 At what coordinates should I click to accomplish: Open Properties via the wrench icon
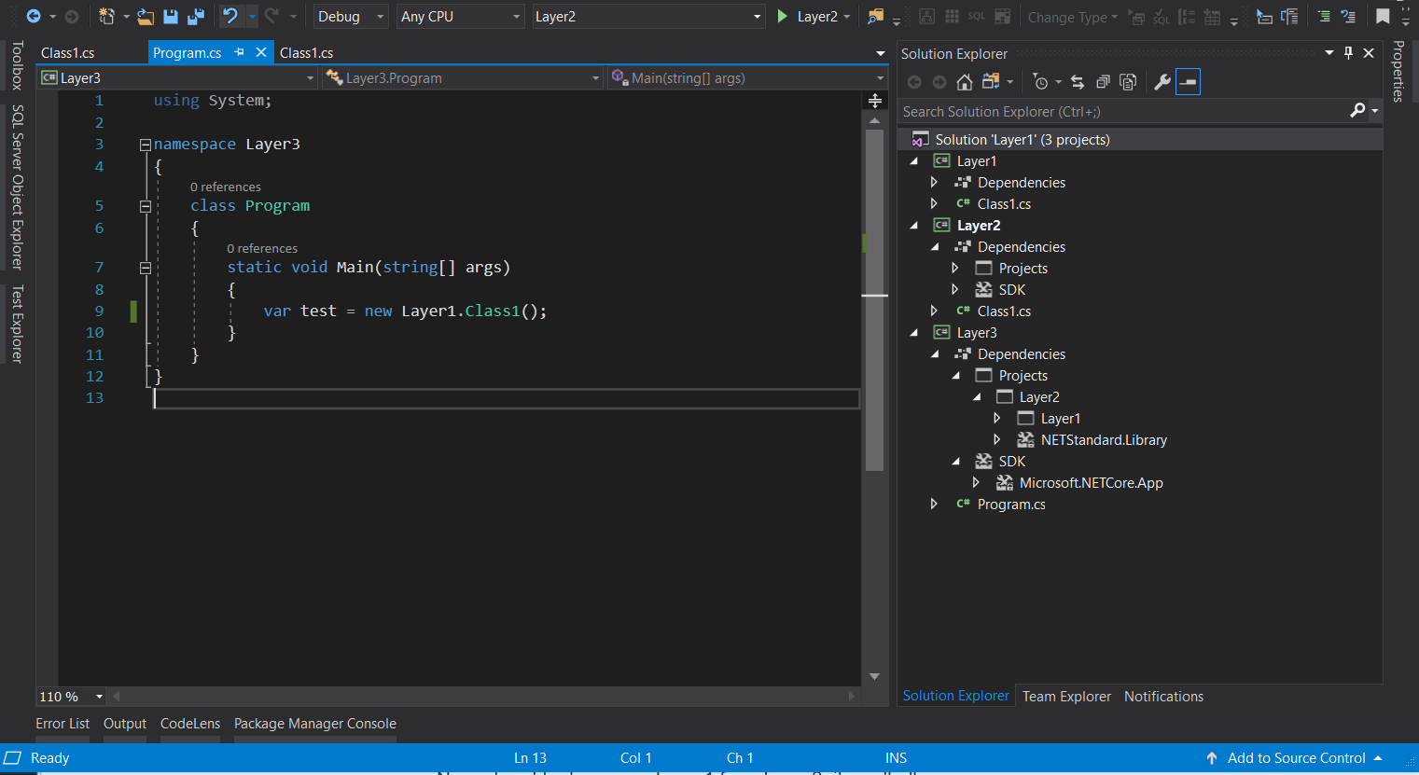[1162, 82]
